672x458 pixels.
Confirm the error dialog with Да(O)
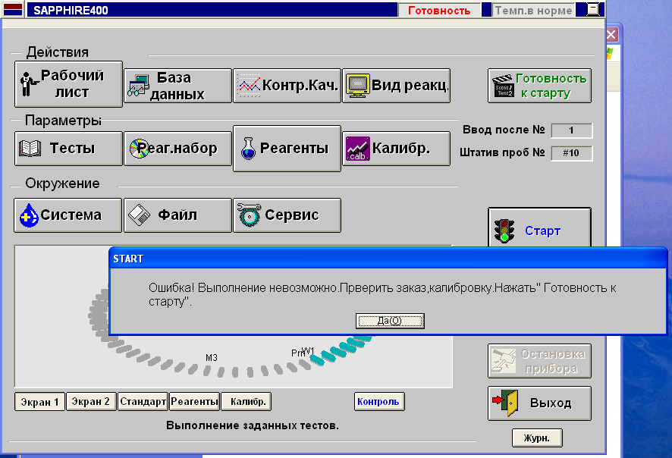[x=390, y=321]
